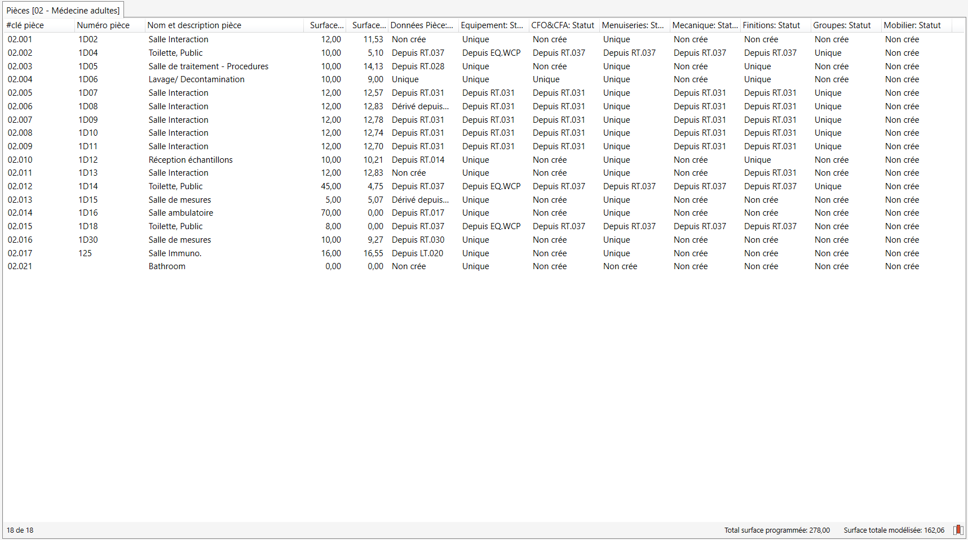The width and height of the screenshot is (968, 540).
Task: Click the column chooser icon in status bar
Action: tap(958, 530)
